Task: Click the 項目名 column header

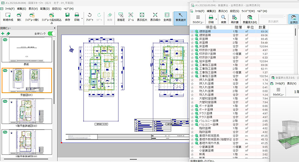Action: pyautogui.click(x=211, y=27)
